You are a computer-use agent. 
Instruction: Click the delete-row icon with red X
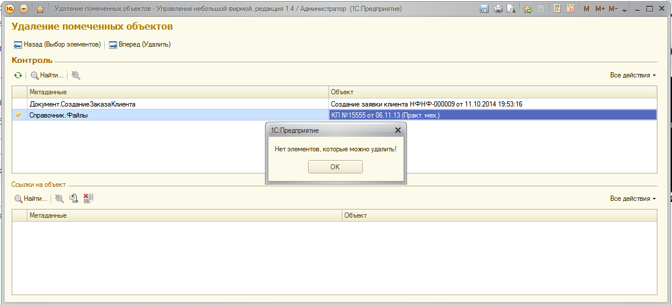(x=89, y=198)
